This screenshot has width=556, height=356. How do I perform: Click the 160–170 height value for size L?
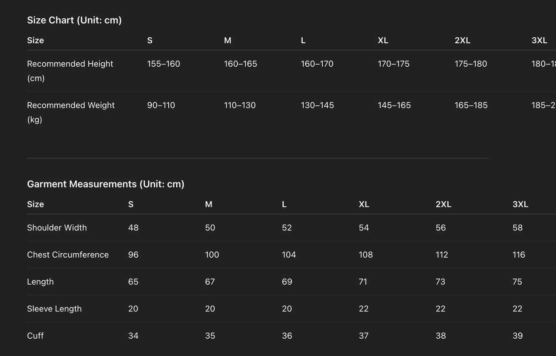coord(317,64)
